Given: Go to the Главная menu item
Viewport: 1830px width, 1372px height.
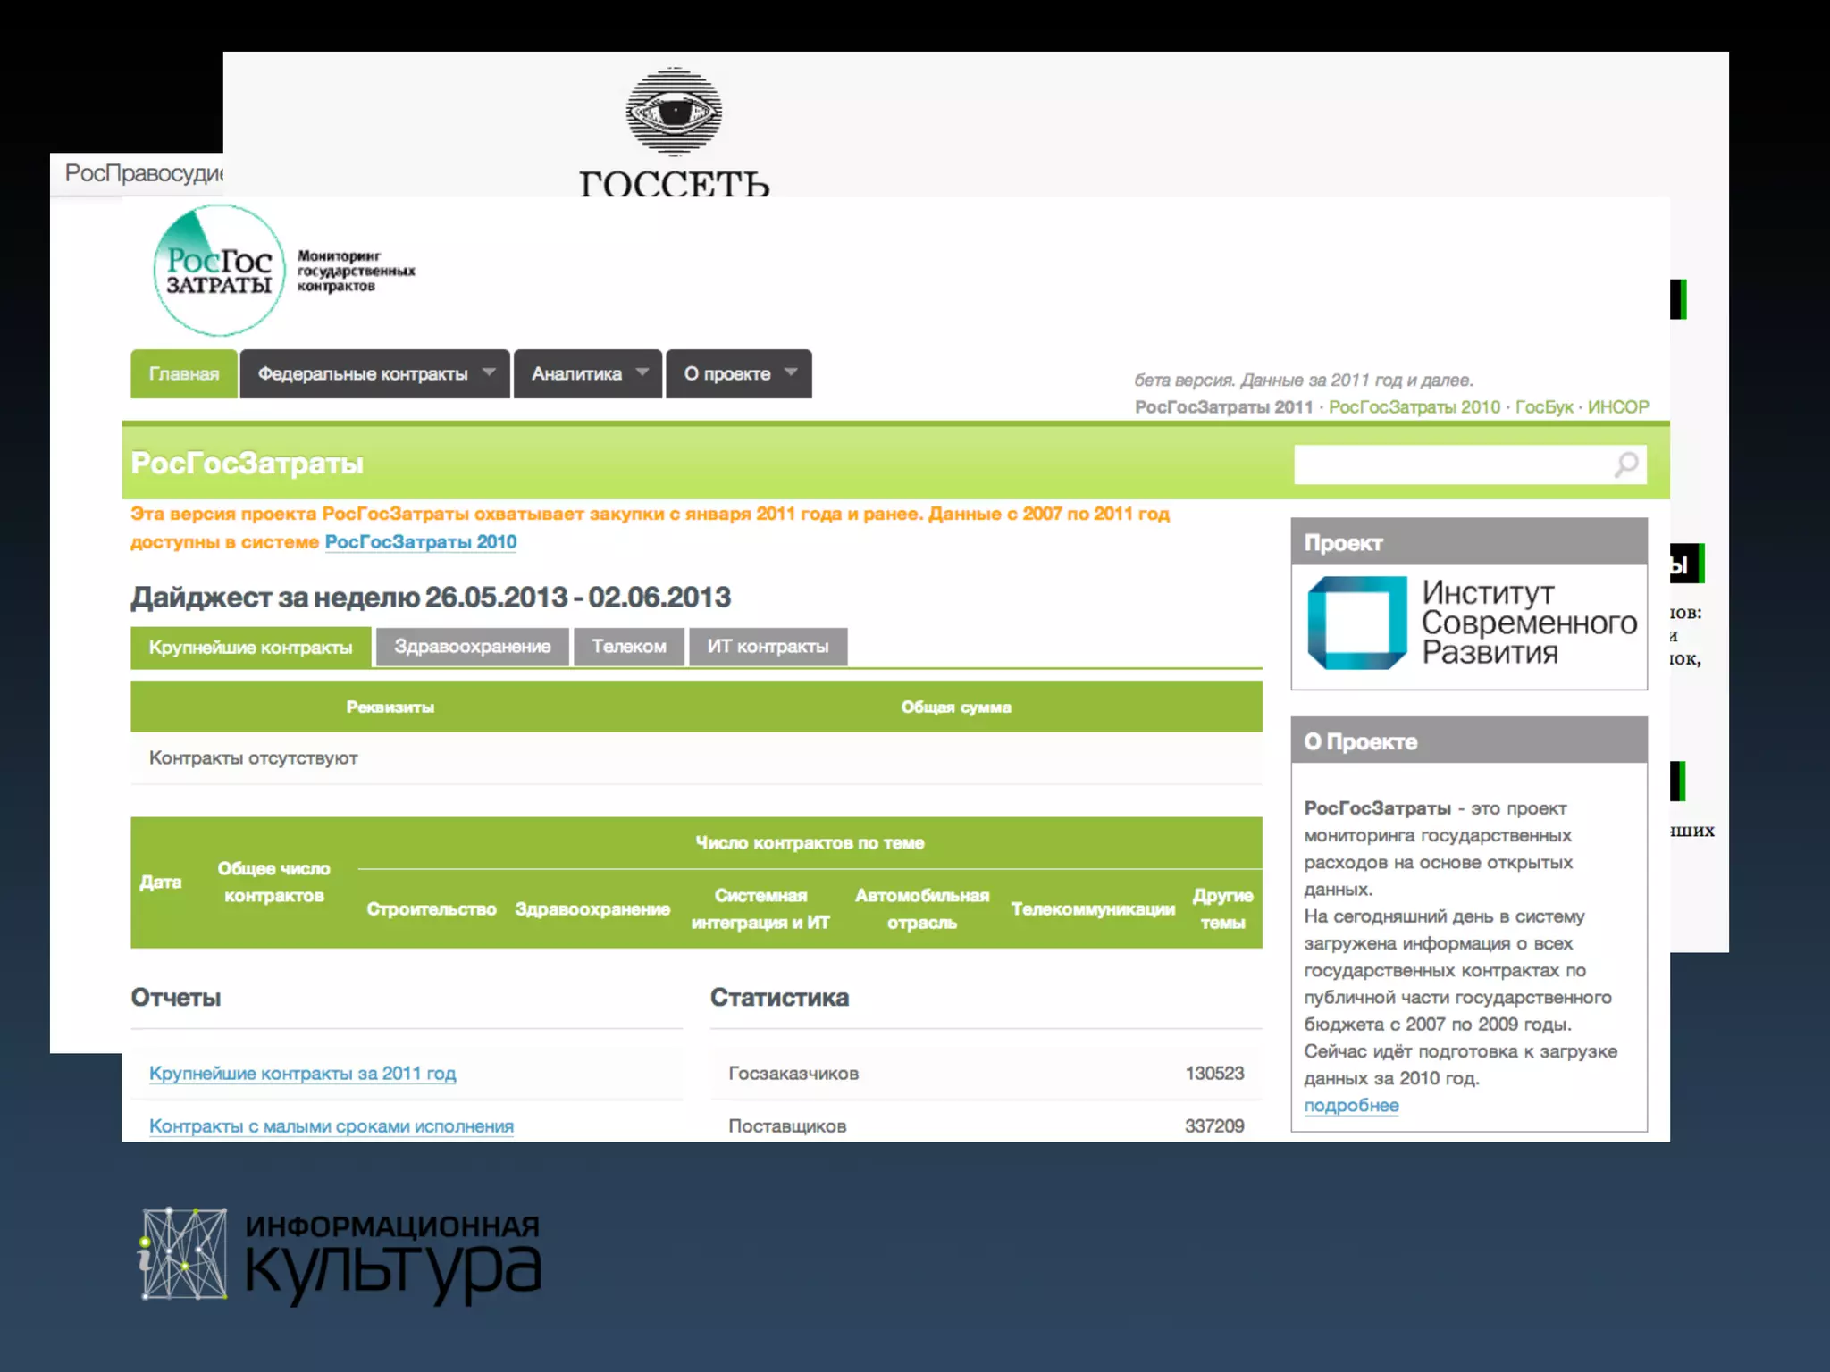Looking at the screenshot, I should pos(184,374).
